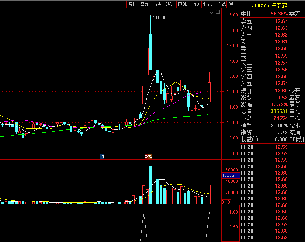Click the X10 volume scale label
The height and width of the screenshot is (242, 305).
(x=226, y=202)
